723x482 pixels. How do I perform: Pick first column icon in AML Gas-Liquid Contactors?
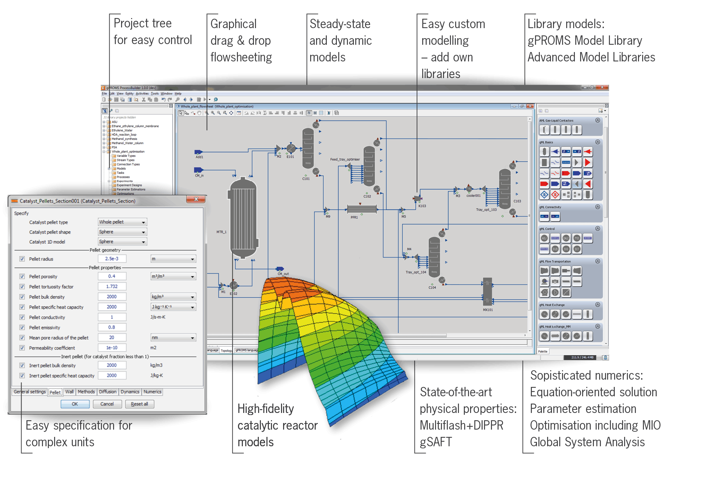click(x=544, y=130)
